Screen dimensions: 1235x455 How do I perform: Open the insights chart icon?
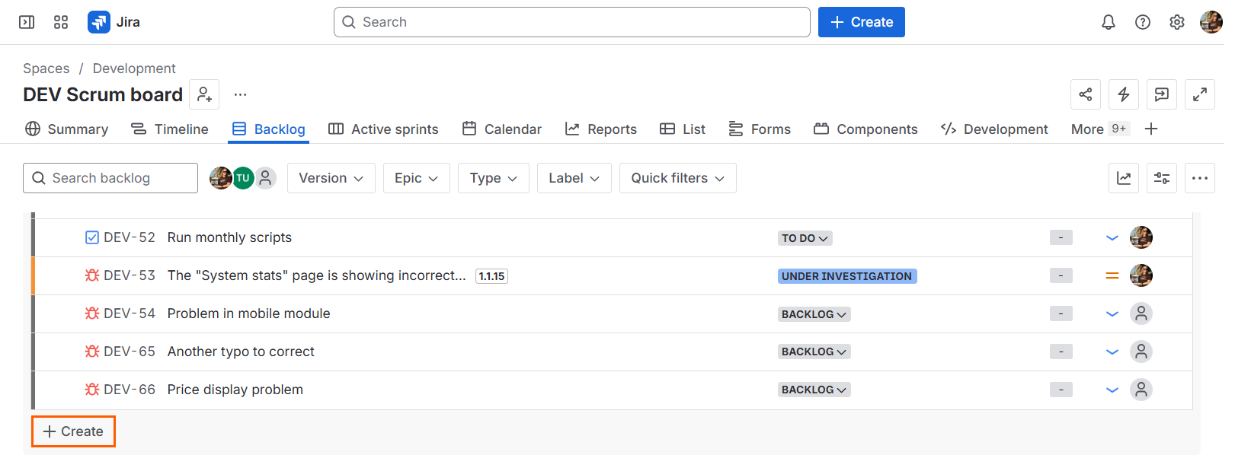coord(1124,178)
